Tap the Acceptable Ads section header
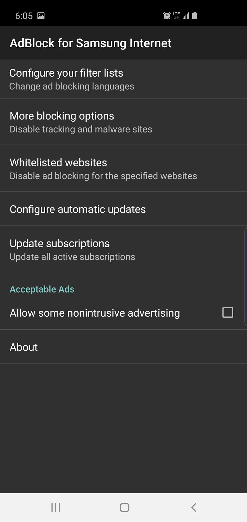The image size is (247, 522). (42, 289)
